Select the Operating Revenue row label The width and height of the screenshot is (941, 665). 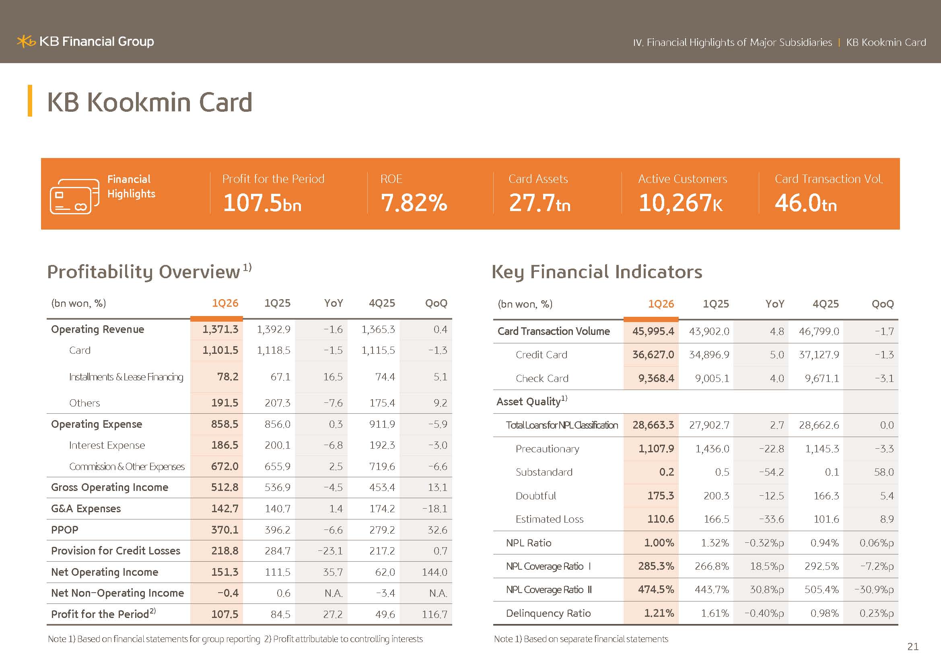coord(97,329)
